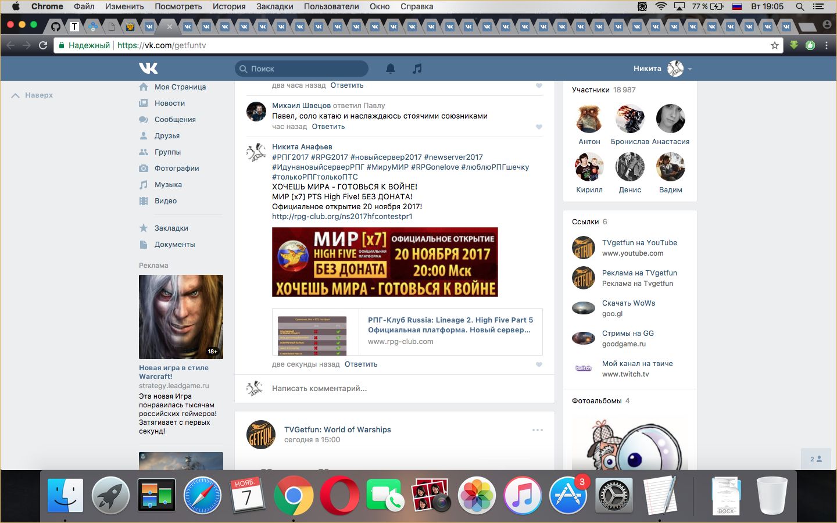
Task: Click the Документы file icon
Action: point(144,244)
